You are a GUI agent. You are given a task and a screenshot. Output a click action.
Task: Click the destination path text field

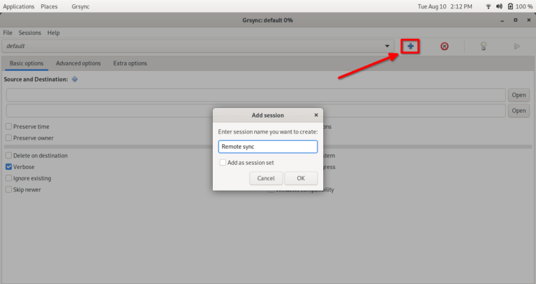[255, 111]
